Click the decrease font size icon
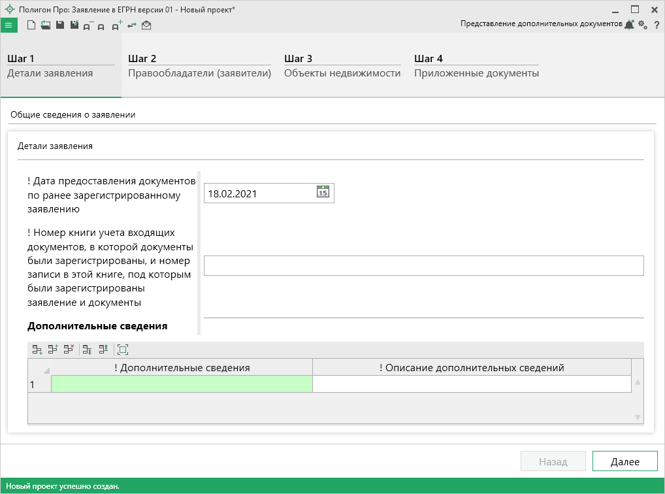 tap(88, 25)
